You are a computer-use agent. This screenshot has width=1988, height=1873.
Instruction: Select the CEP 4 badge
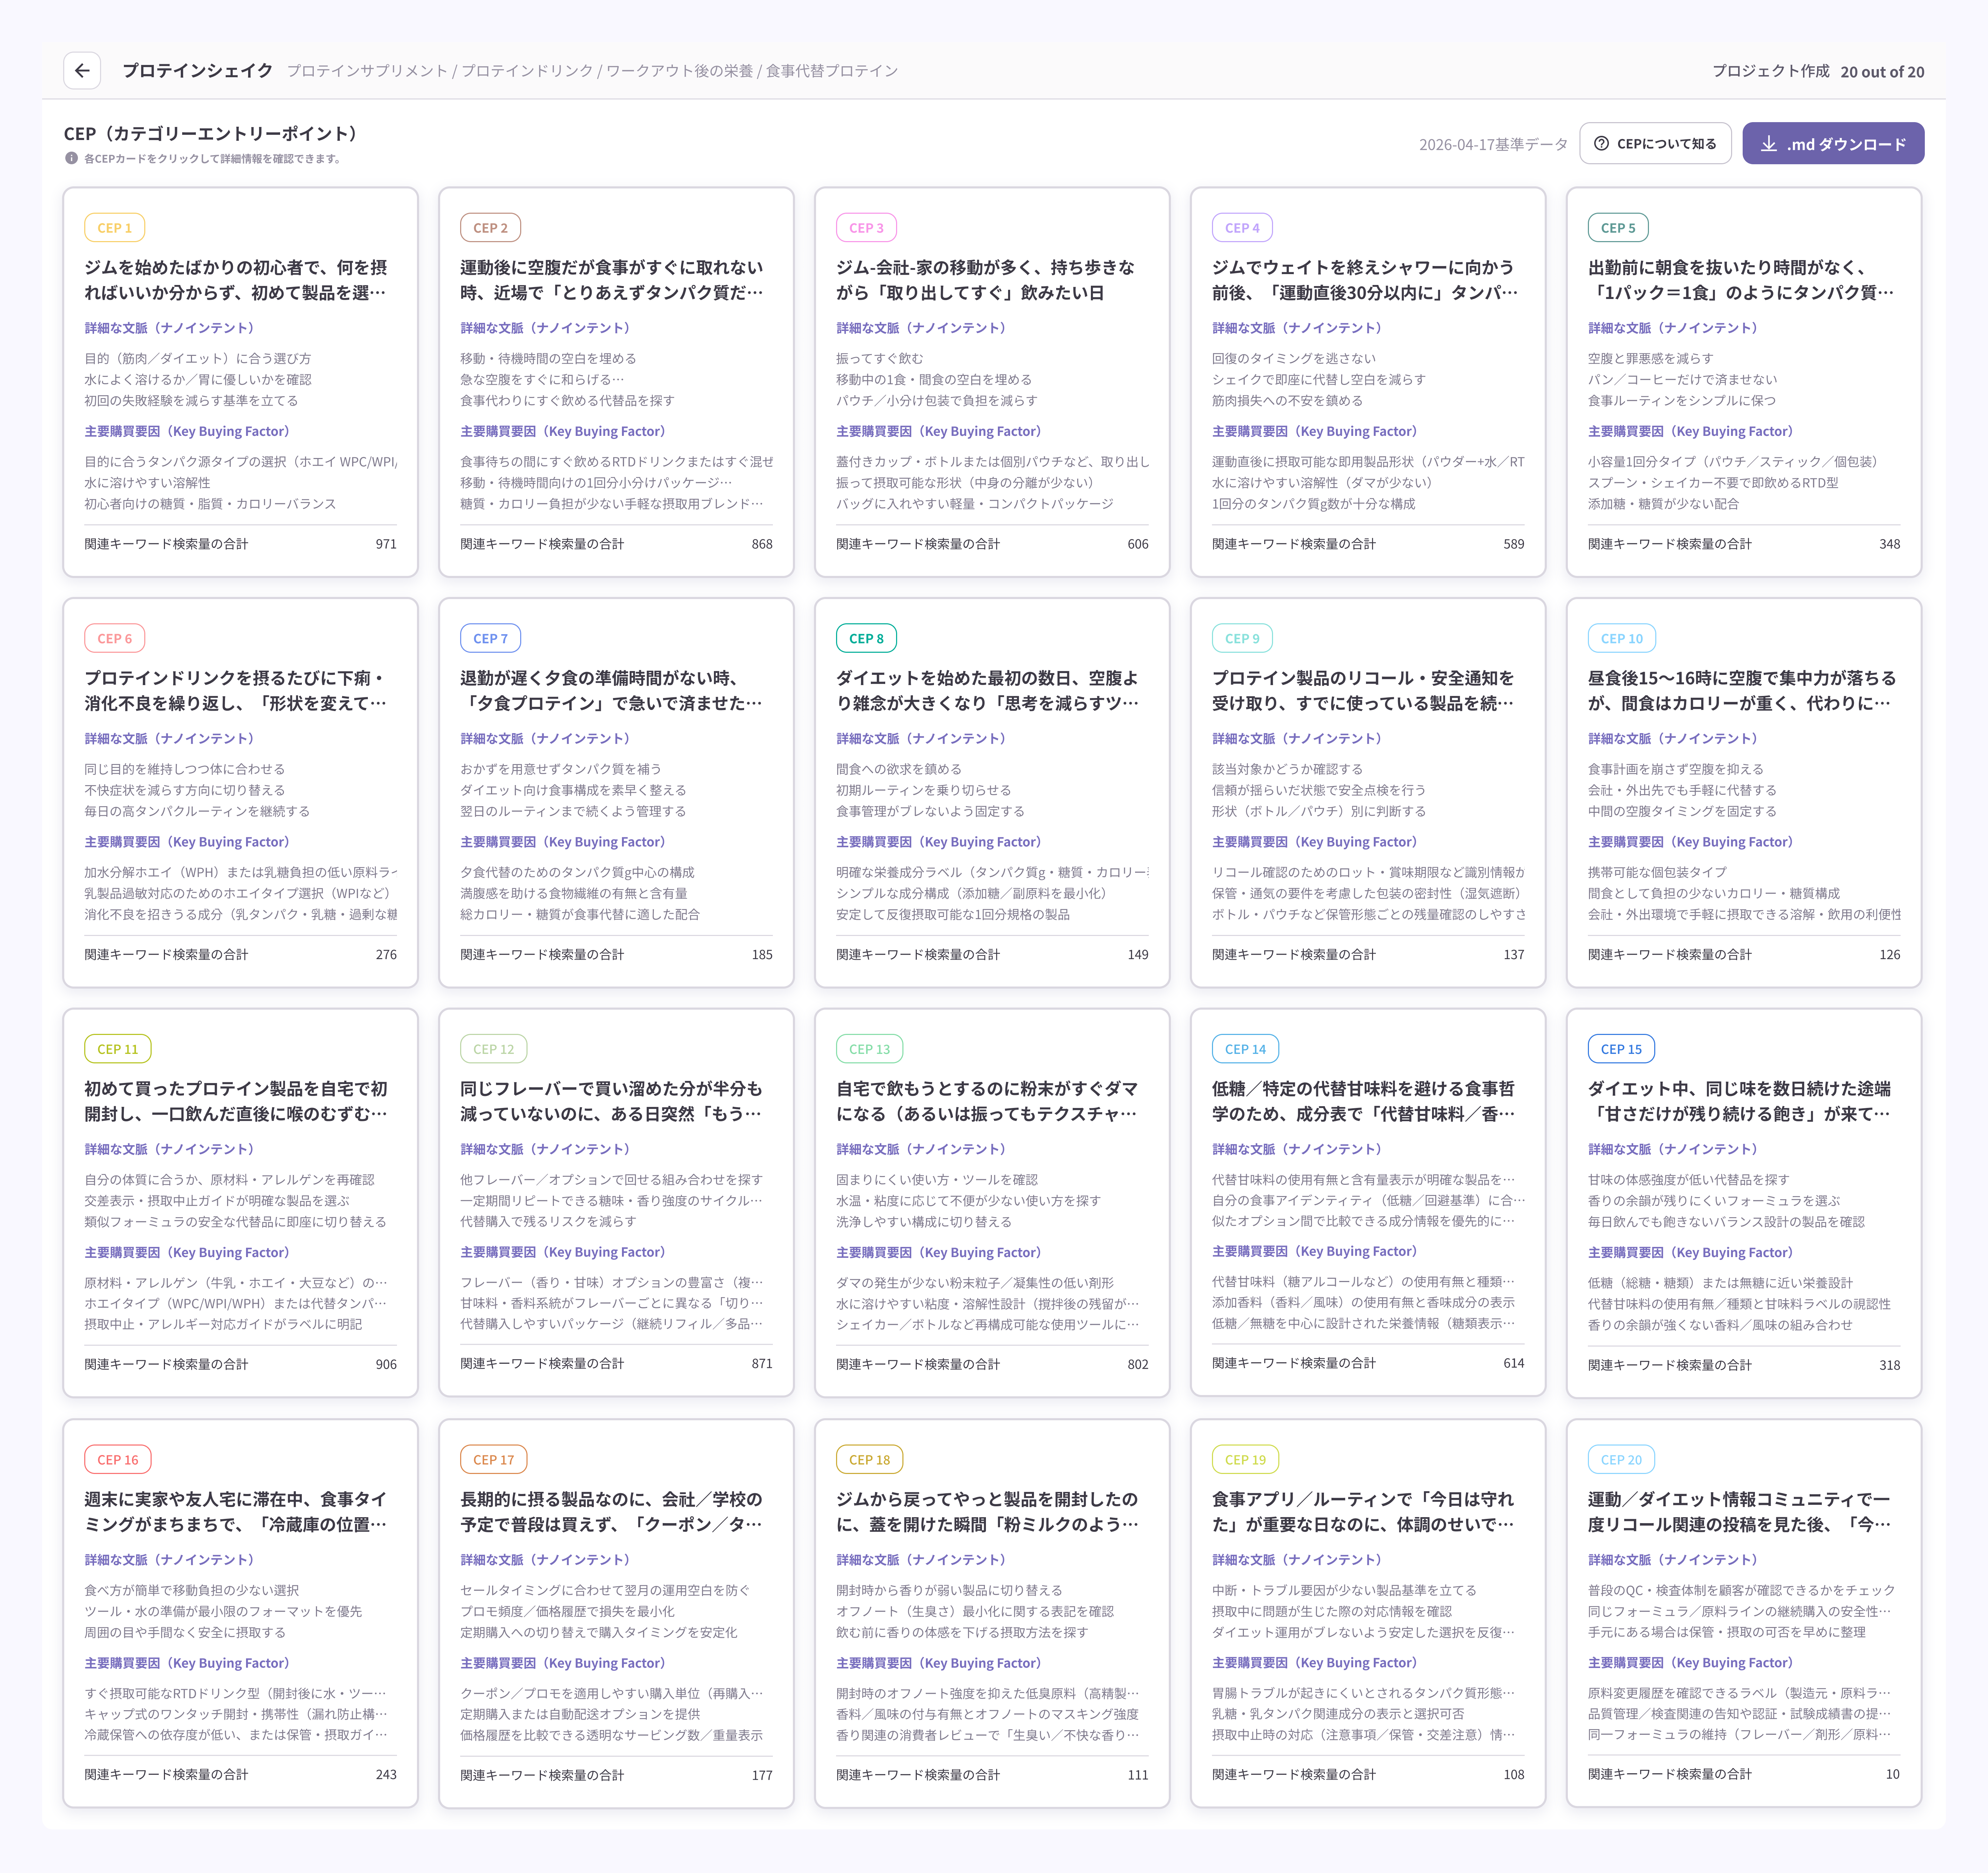coord(1243,228)
